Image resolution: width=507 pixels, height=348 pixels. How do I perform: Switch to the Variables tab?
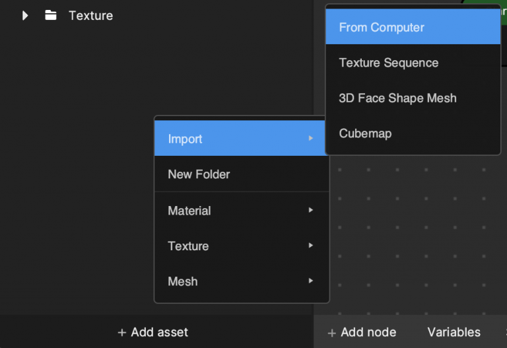point(454,332)
